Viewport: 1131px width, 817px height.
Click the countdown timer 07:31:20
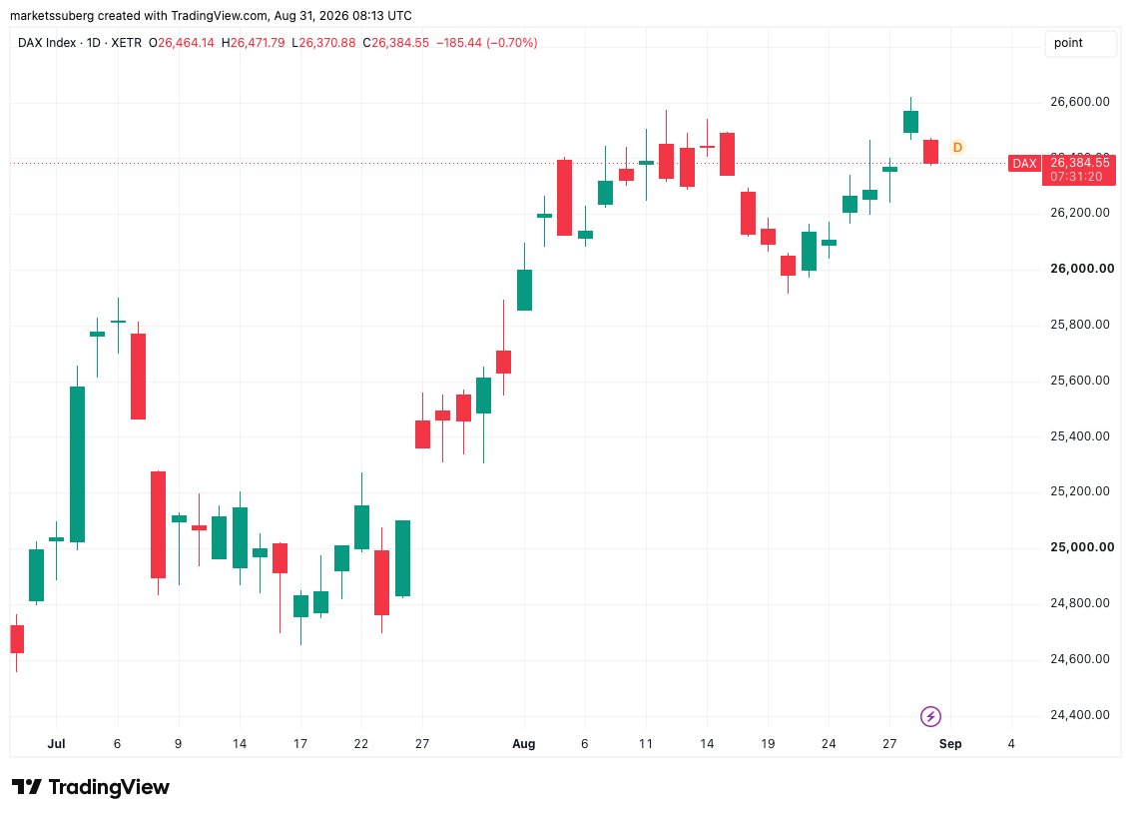pyautogui.click(x=1076, y=177)
